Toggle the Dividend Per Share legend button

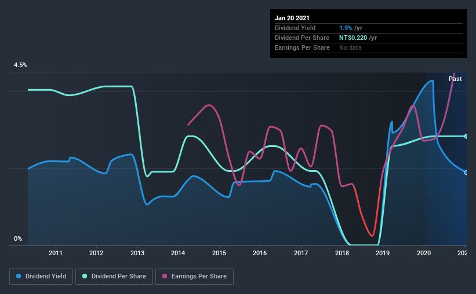[x=114, y=277]
